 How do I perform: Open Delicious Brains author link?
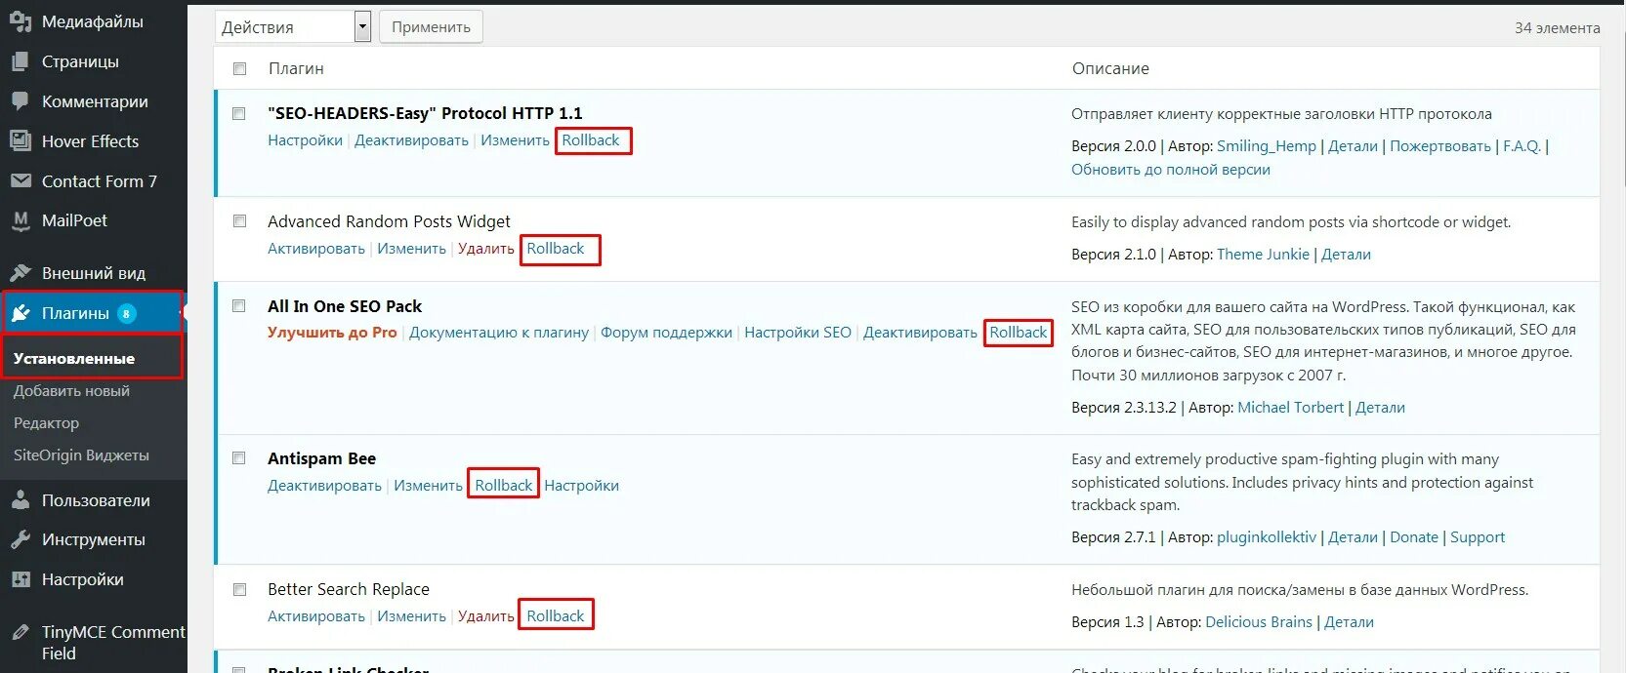coord(1259,622)
